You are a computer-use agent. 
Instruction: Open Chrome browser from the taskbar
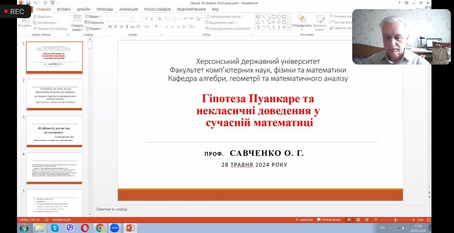(x=100, y=228)
